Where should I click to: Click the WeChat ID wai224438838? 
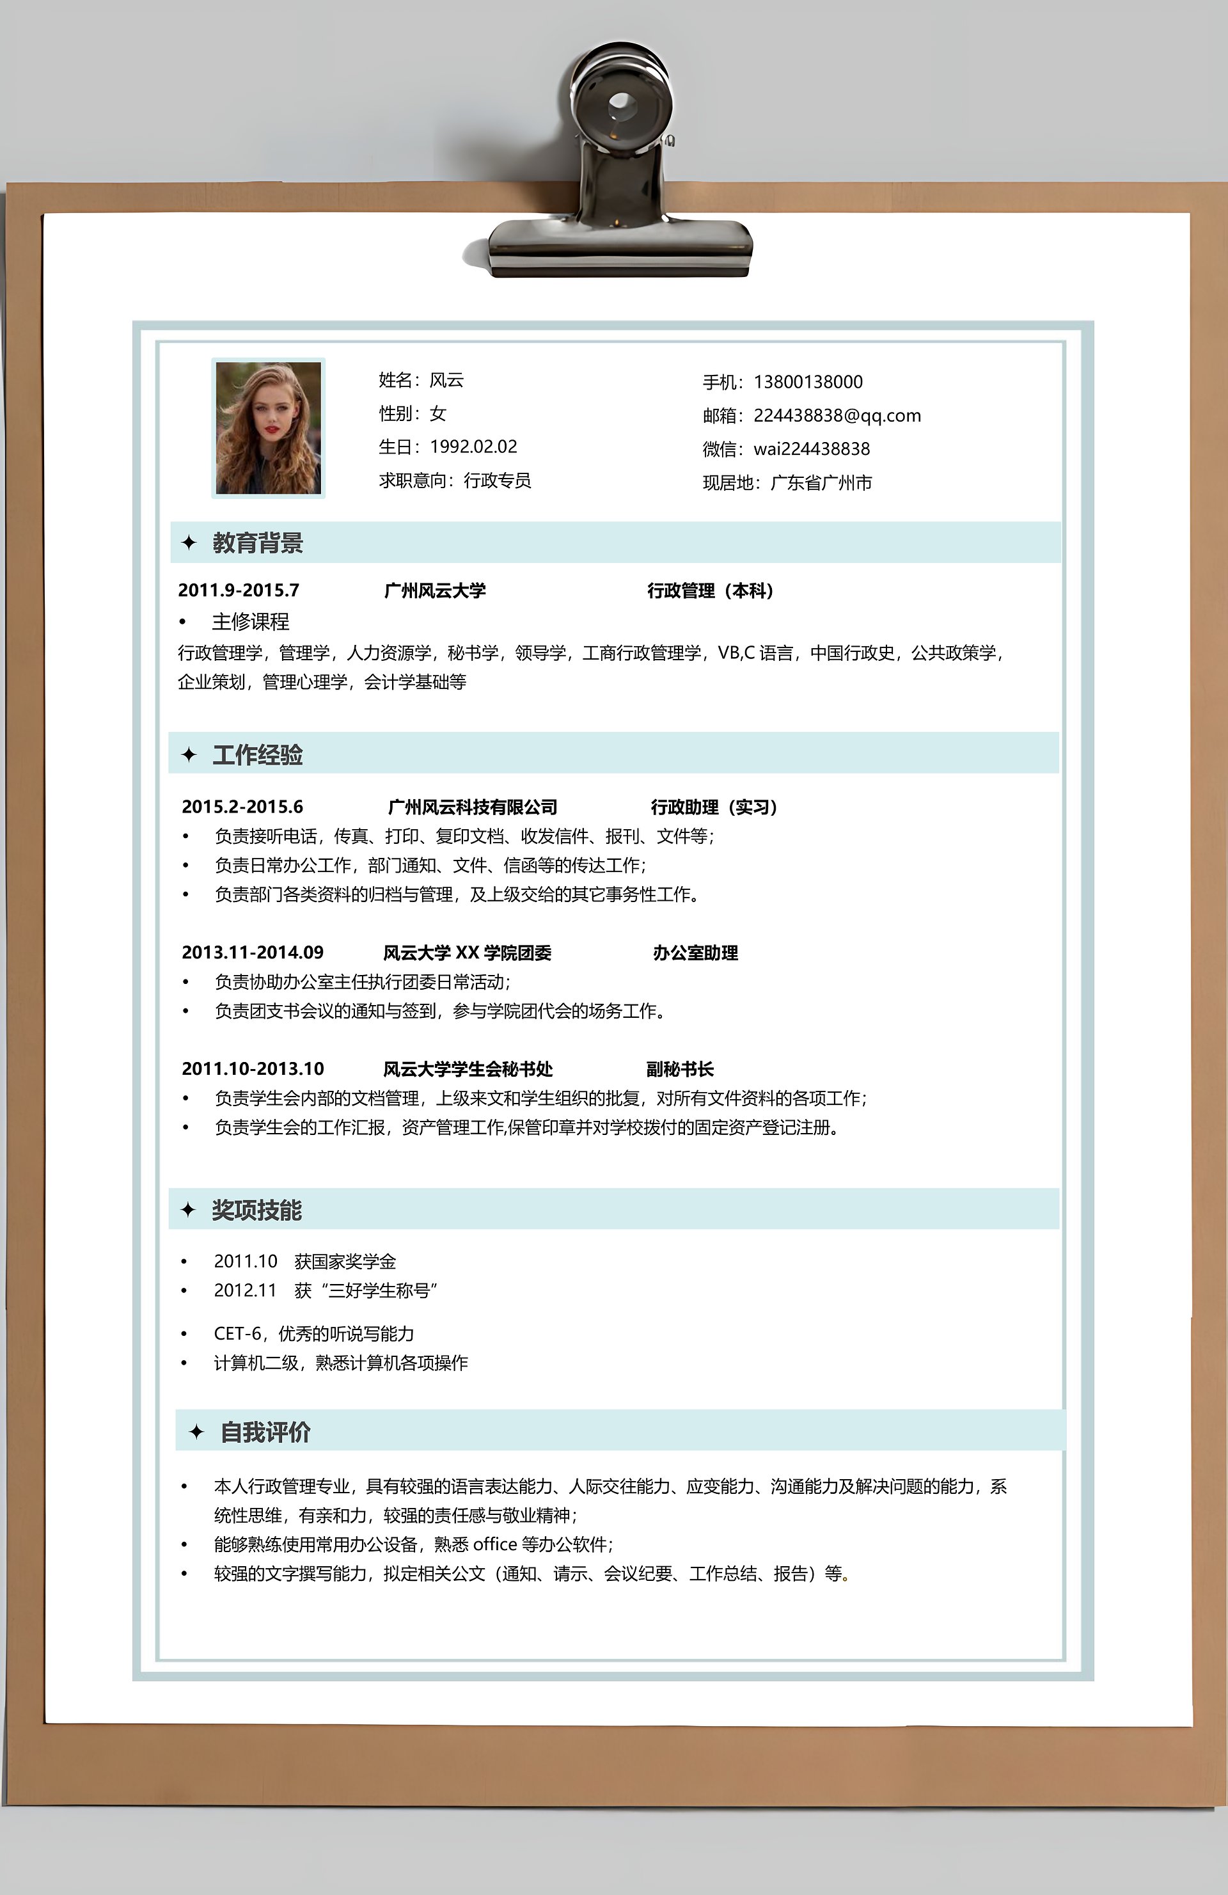(811, 449)
